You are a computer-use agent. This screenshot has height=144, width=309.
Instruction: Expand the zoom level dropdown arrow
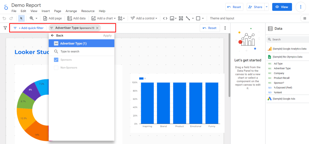click(x=37, y=18)
